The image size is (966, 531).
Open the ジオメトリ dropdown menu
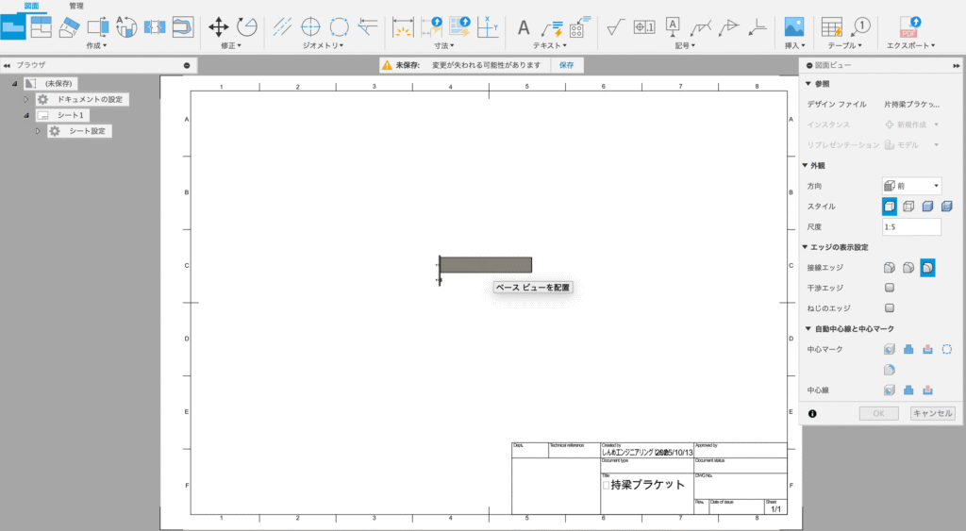coord(323,45)
